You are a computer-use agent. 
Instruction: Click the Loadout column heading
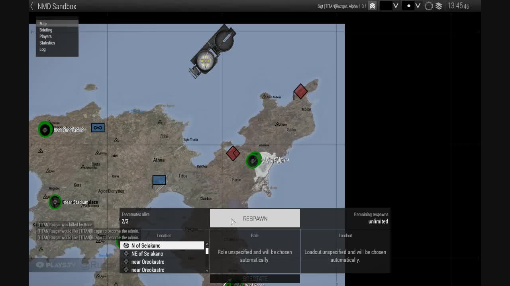tap(345, 236)
